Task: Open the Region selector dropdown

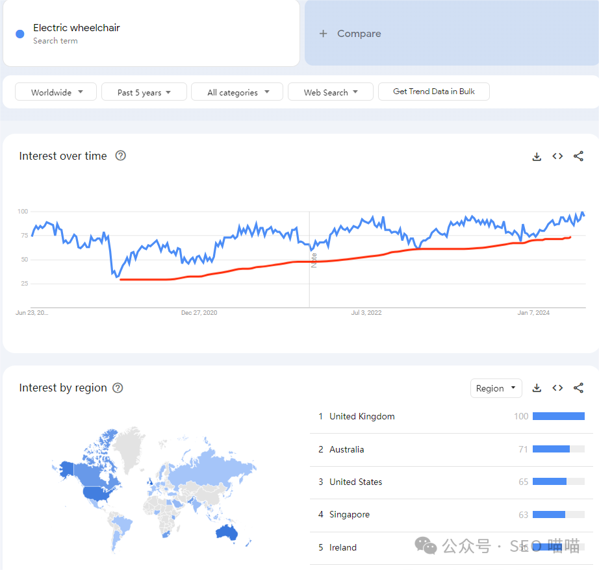Action: click(x=496, y=388)
